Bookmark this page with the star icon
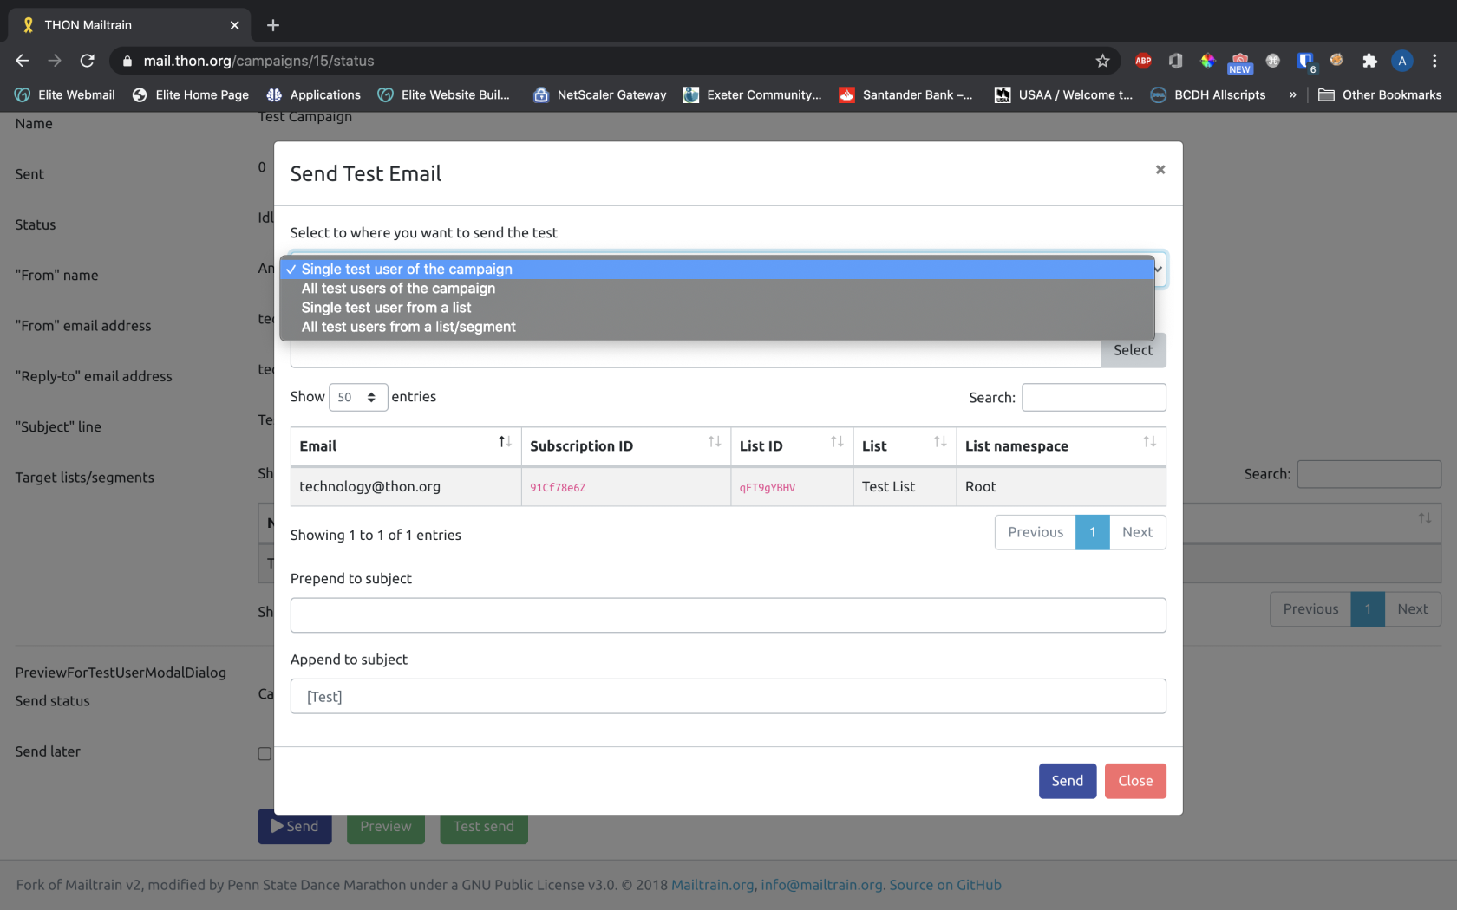Image resolution: width=1457 pixels, height=910 pixels. point(1102,61)
